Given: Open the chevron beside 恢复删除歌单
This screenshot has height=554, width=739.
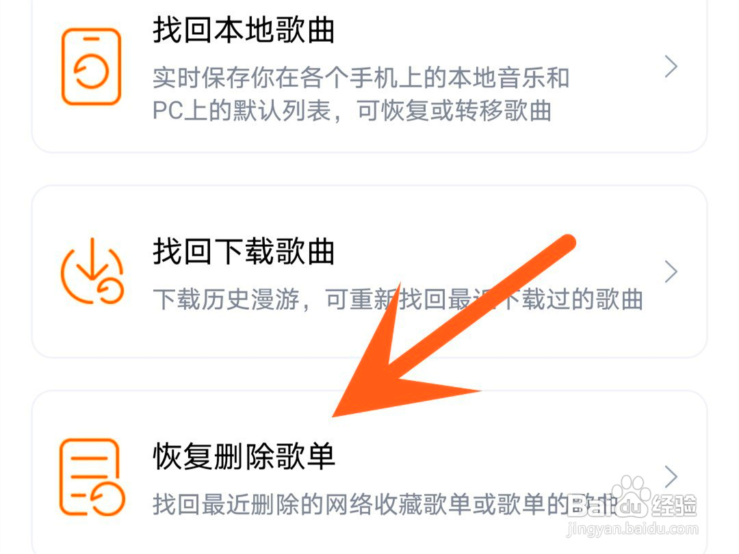Looking at the screenshot, I should [671, 477].
